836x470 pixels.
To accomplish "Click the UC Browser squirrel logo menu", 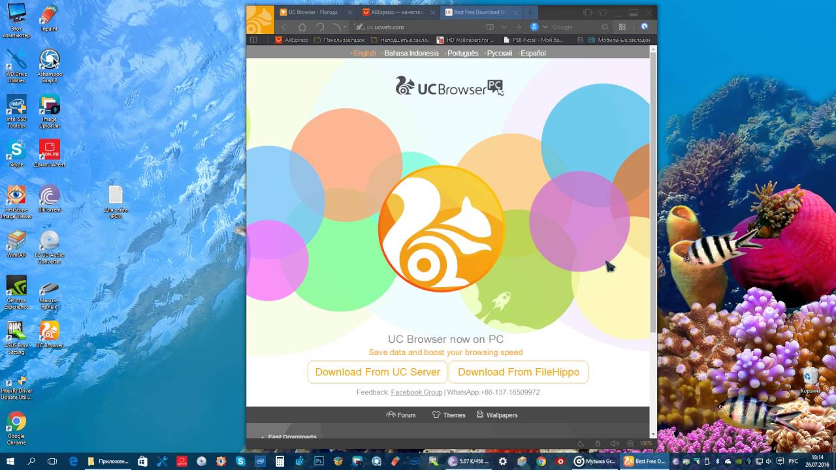I will [x=260, y=20].
